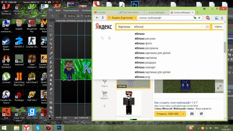This screenshot has width=233, height=131.
Task: Switch to the YouTube browser tab
Action: (x=105, y=12)
